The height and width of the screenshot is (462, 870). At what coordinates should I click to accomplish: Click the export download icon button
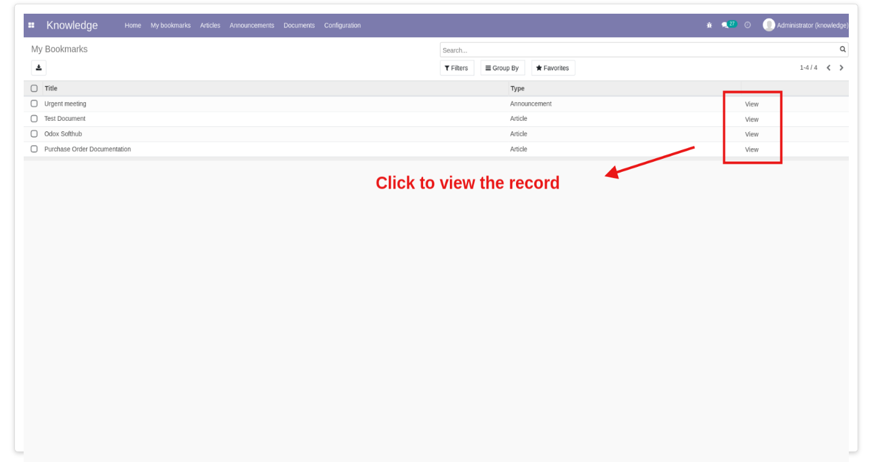39,68
